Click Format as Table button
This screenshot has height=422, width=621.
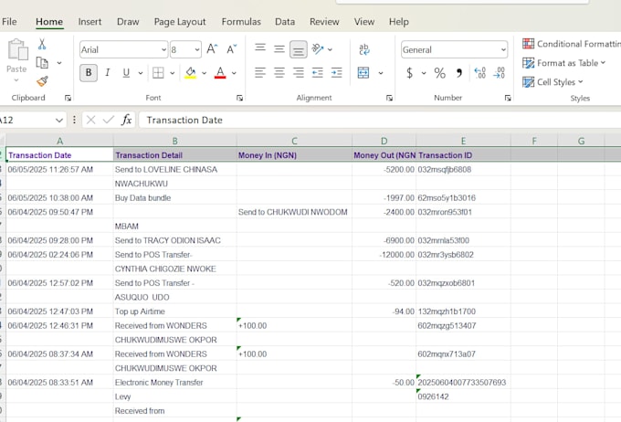point(564,63)
